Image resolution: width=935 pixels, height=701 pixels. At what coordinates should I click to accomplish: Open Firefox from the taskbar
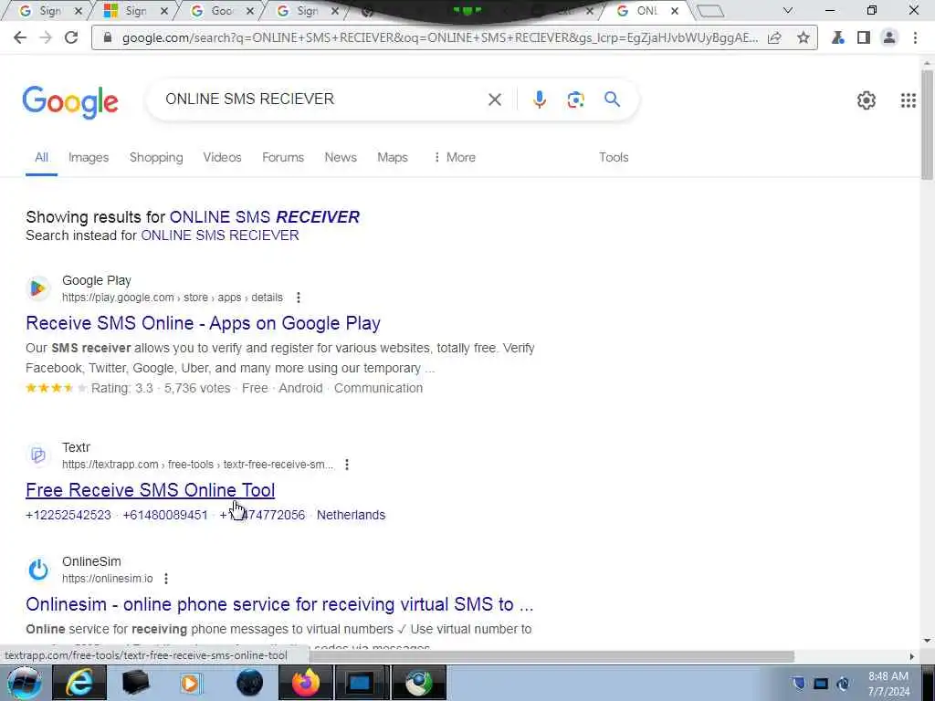coord(306,683)
